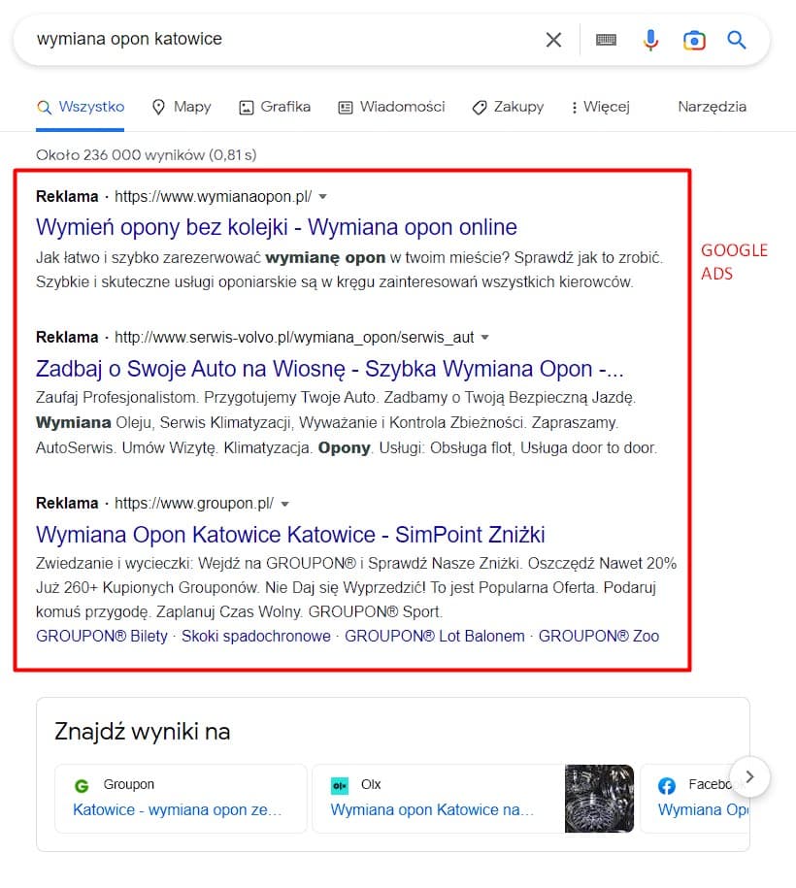Clear the search box with the X
This screenshot has height=888, width=796.
(x=553, y=40)
